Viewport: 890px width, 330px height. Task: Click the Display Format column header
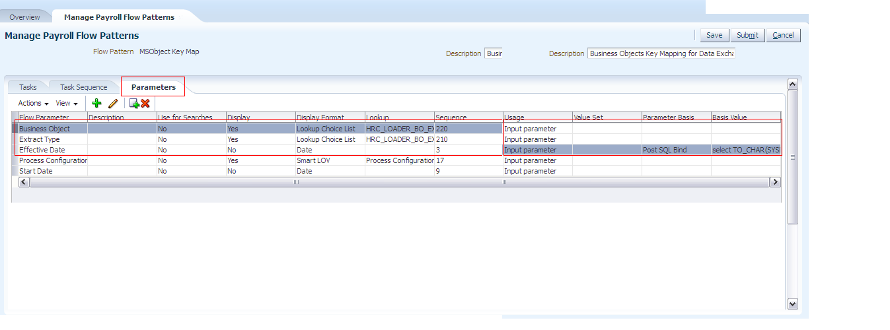coord(330,117)
